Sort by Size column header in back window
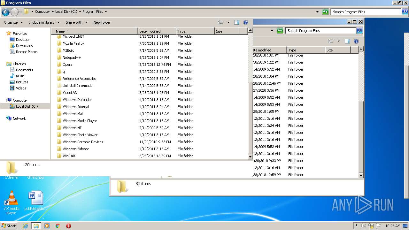 pos(338,50)
